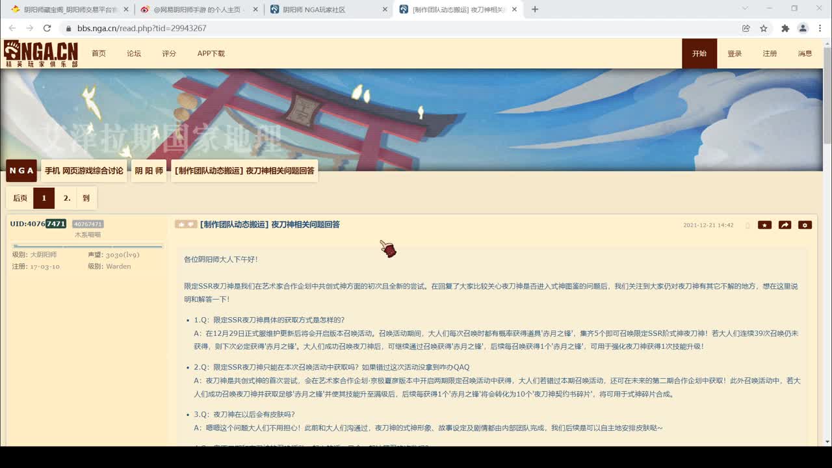832x468 pixels.
Task: Open the APP下载 menu item
Action: tap(211, 53)
